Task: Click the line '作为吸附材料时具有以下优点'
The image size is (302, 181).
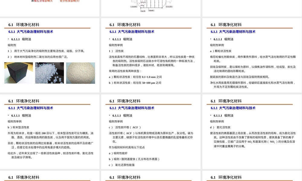Action: pyautogui.click(x=127, y=147)
